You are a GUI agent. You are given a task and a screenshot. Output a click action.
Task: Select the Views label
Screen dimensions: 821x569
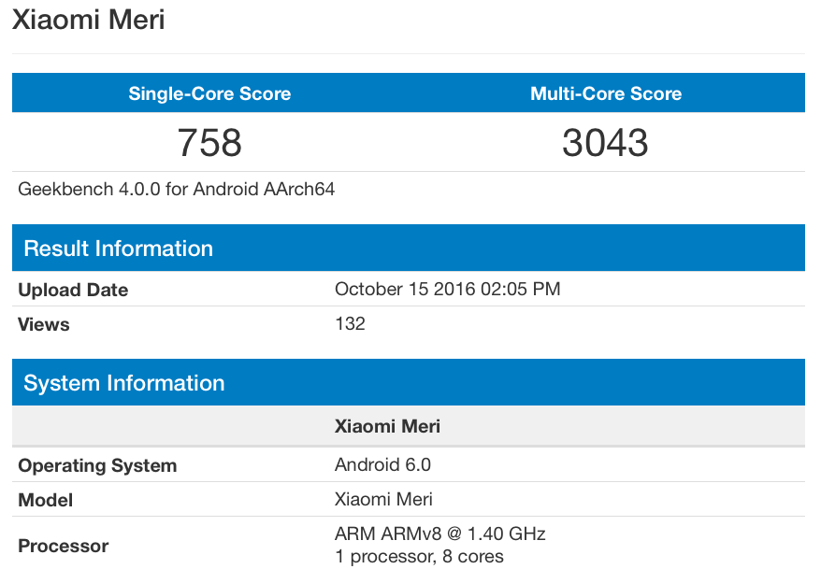tap(44, 324)
